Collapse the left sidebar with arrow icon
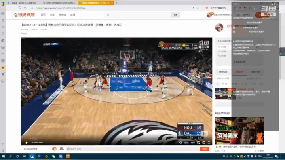This screenshot has width=285, height=160. [x=3, y=150]
